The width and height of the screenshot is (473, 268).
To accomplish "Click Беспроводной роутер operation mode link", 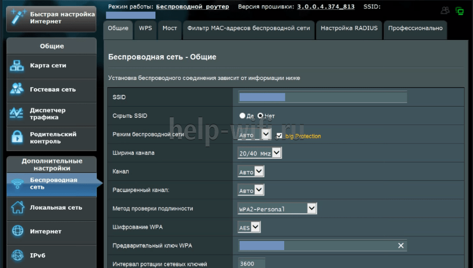I will (195, 7).
